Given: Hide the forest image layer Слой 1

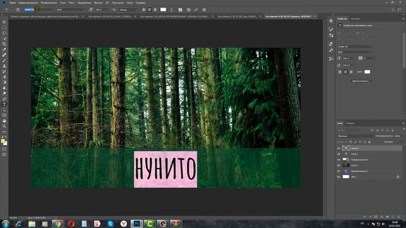Looking at the screenshot, I should pyautogui.click(x=338, y=165).
